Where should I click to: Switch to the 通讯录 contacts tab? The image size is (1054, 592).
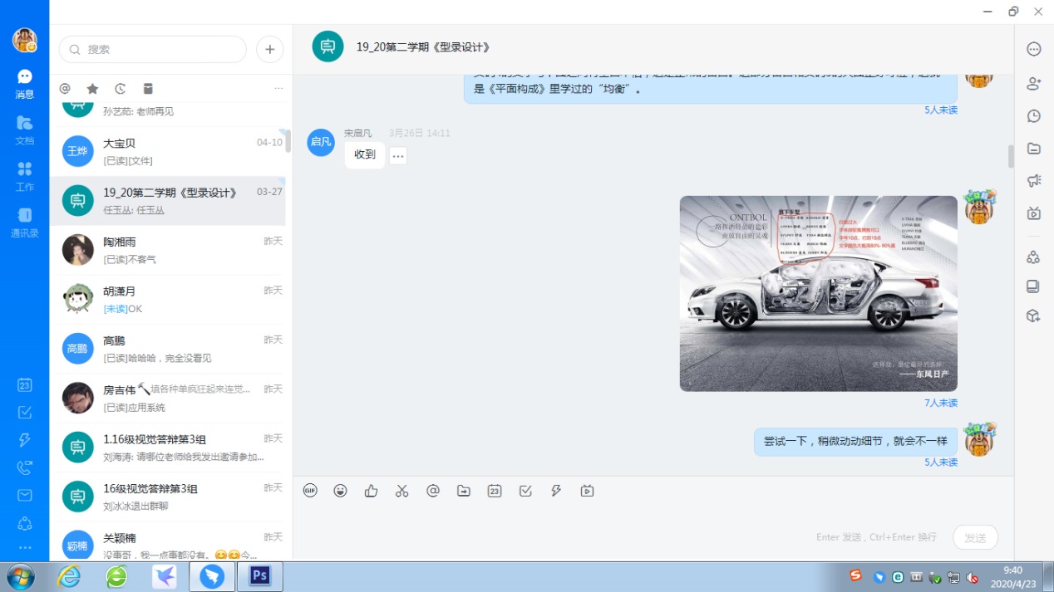pos(24,223)
